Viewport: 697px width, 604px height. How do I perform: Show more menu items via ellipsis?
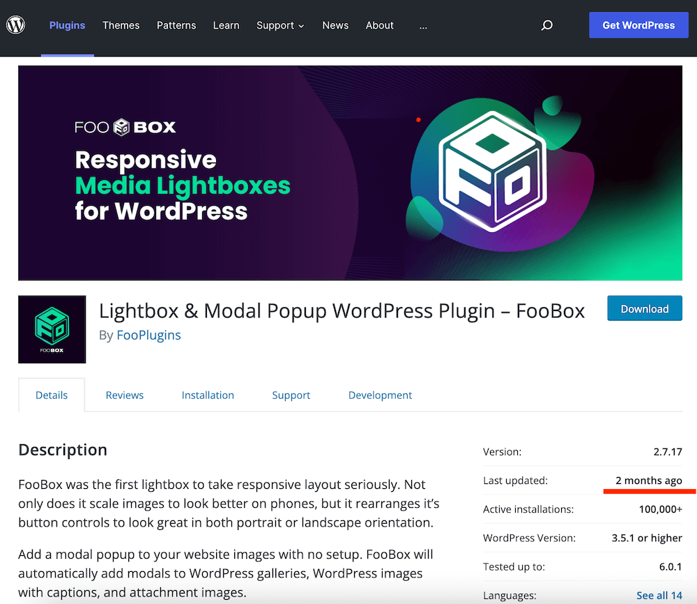(423, 27)
